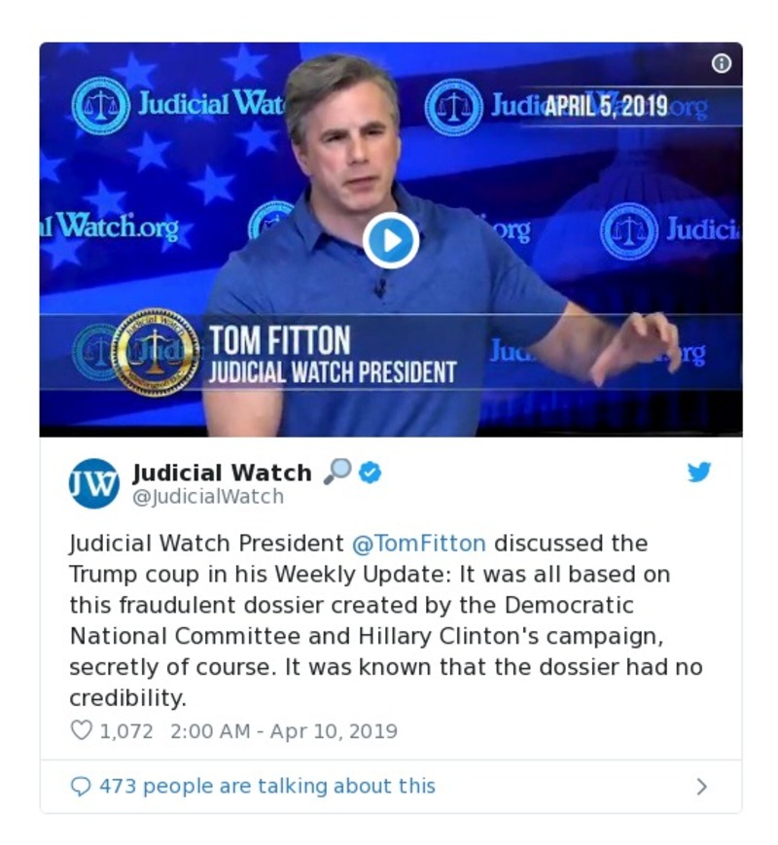The image size is (778, 845).
Task: Open the 2:00 AM - Apr 10, 2019 timestamp
Action: click(283, 730)
